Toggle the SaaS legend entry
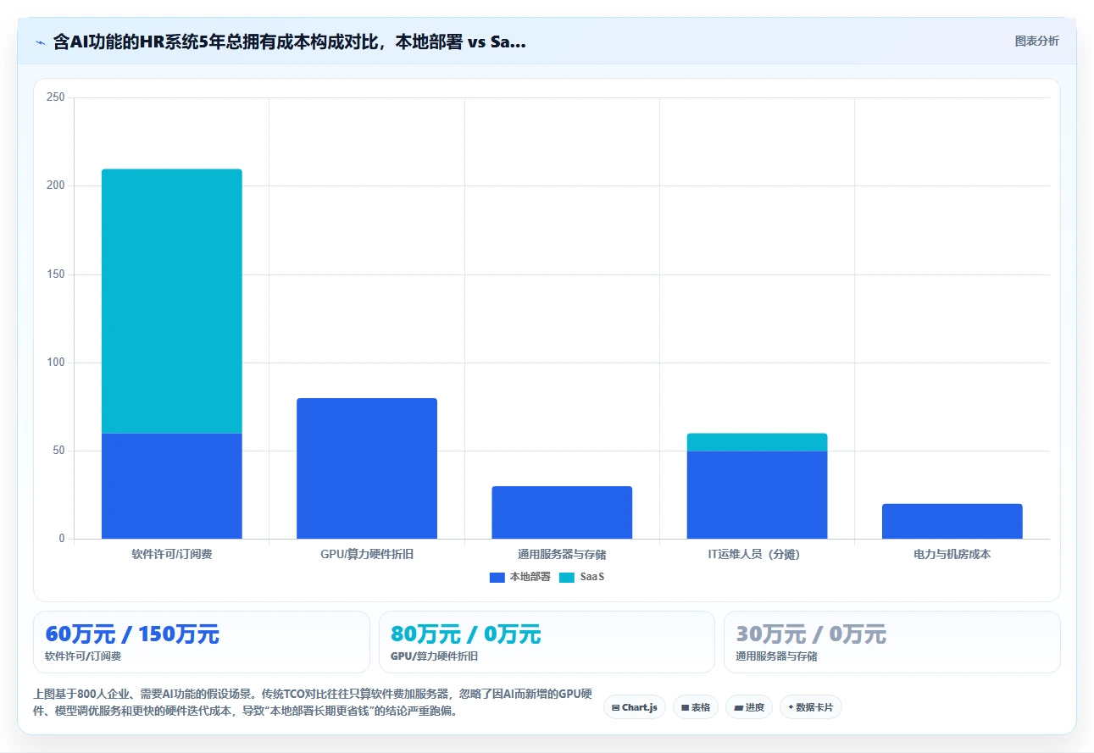This screenshot has width=1094, height=753. click(x=581, y=577)
